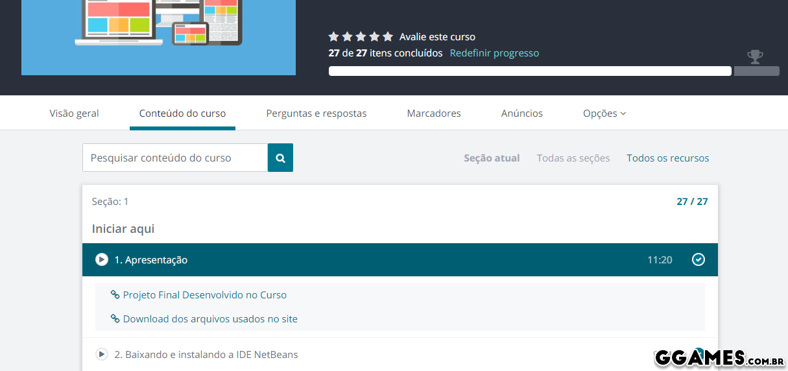The image size is (788, 371).
Task: Click the search magnifier button
Action: 280,158
